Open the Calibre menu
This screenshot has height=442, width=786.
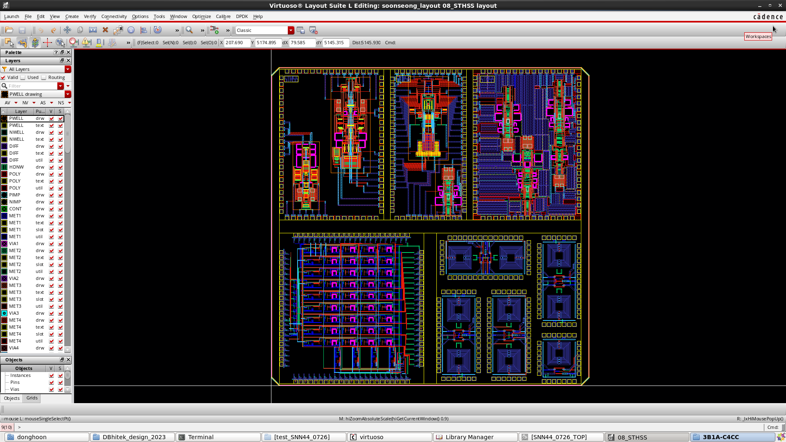(223, 16)
